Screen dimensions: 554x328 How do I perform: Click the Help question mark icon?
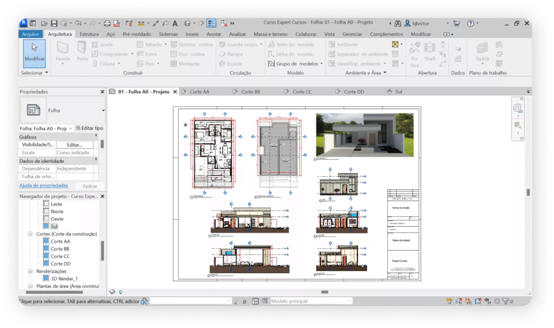tap(471, 24)
